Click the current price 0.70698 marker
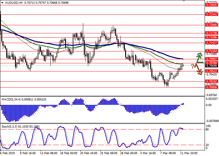219x156 pixels. click(x=209, y=66)
